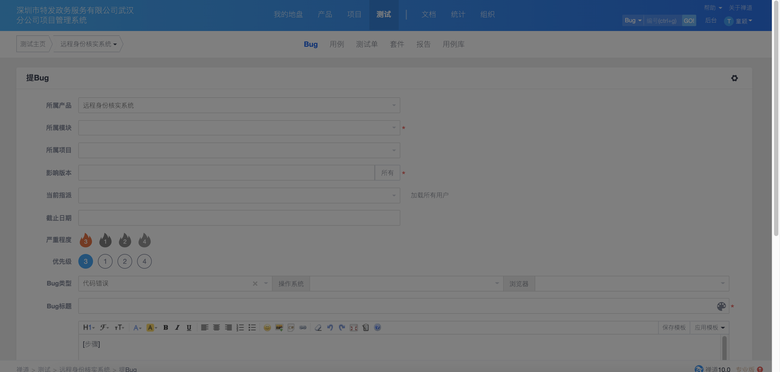Viewport: 780px width, 372px height.
Task: Expand the 所属模块 dropdown
Action: pos(239,128)
